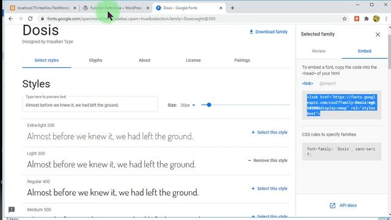Screen dimensions: 391x220
Task: Switch to the localhost ThirteenNov tab
Action: click(43, 8)
